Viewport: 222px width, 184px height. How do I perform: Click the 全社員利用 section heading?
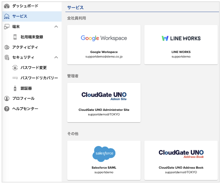tap(76, 18)
